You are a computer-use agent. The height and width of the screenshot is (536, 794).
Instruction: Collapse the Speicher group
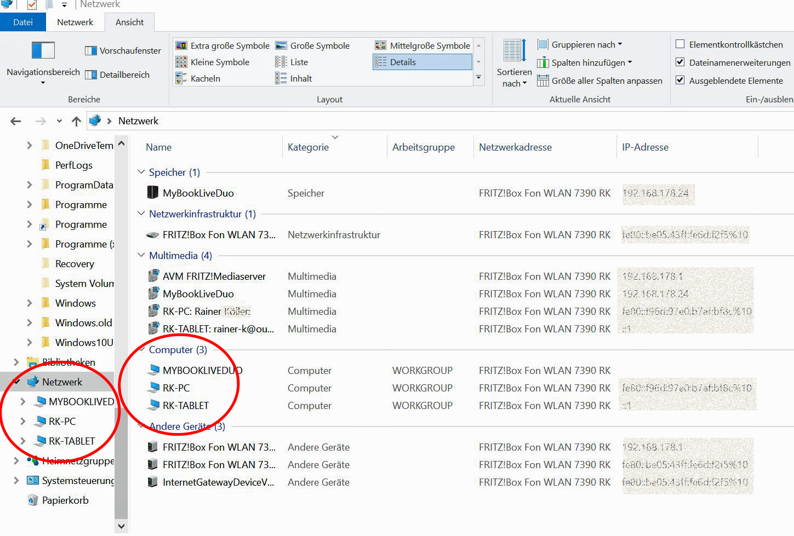click(x=141, y=172)
